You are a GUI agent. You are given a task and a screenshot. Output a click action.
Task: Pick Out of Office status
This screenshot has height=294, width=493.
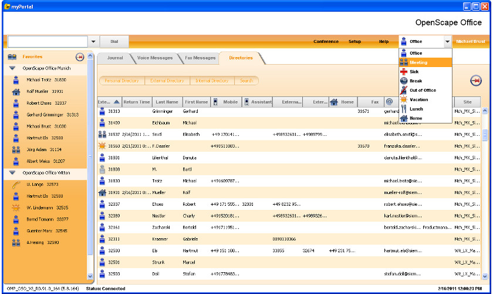click(425, 91)
